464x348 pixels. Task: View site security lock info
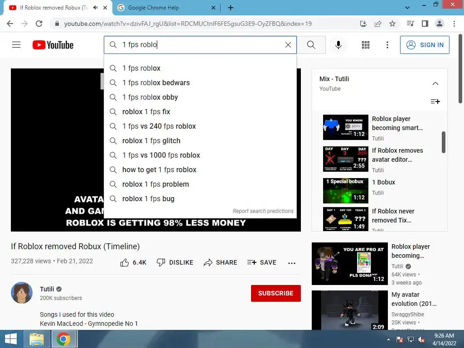click(57, 24)
